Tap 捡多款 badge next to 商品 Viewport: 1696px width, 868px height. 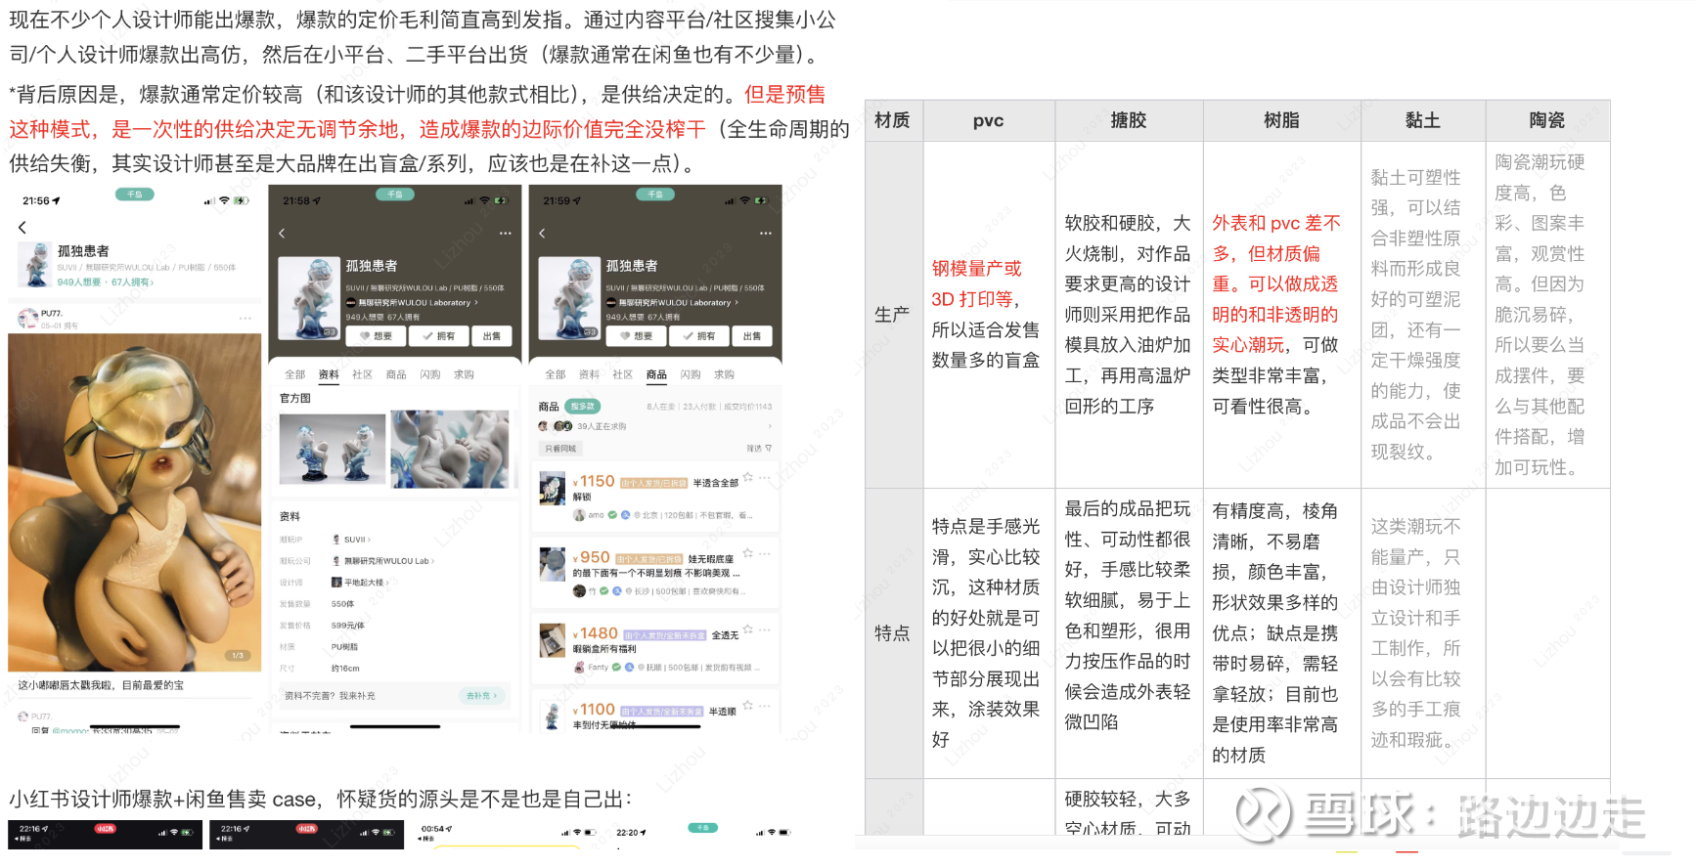pos(582,406)
